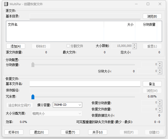Click the 分块大小 spinner input field

pos(147,71)
